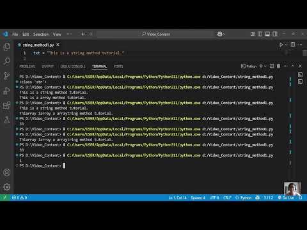Toggle the bottom panel visibility
307x230 pixels.
click(x=267, y=34)
